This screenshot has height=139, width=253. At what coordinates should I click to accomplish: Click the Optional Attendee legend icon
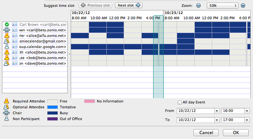pos(6,107)
